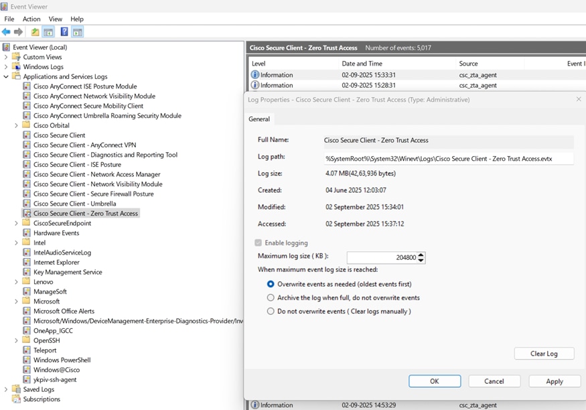586x410 pixels.
Task: Click the Clear Log button
Action: click(544, 354)
